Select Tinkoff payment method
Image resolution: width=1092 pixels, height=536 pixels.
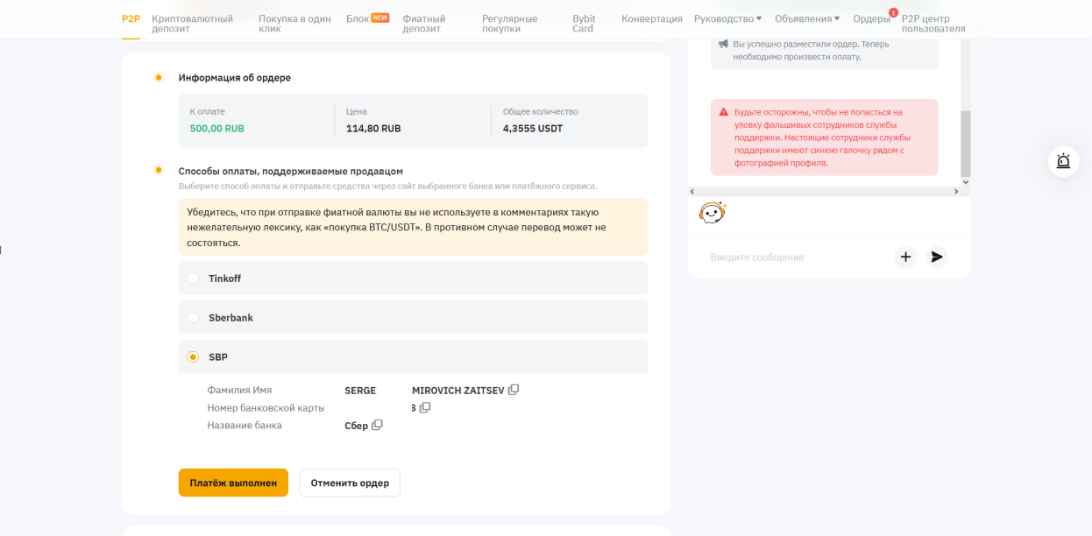click(x=193, y=279)
